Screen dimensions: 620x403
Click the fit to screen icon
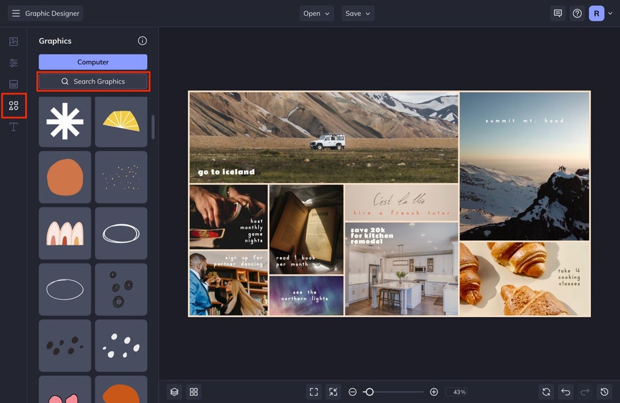pos(314,392)
